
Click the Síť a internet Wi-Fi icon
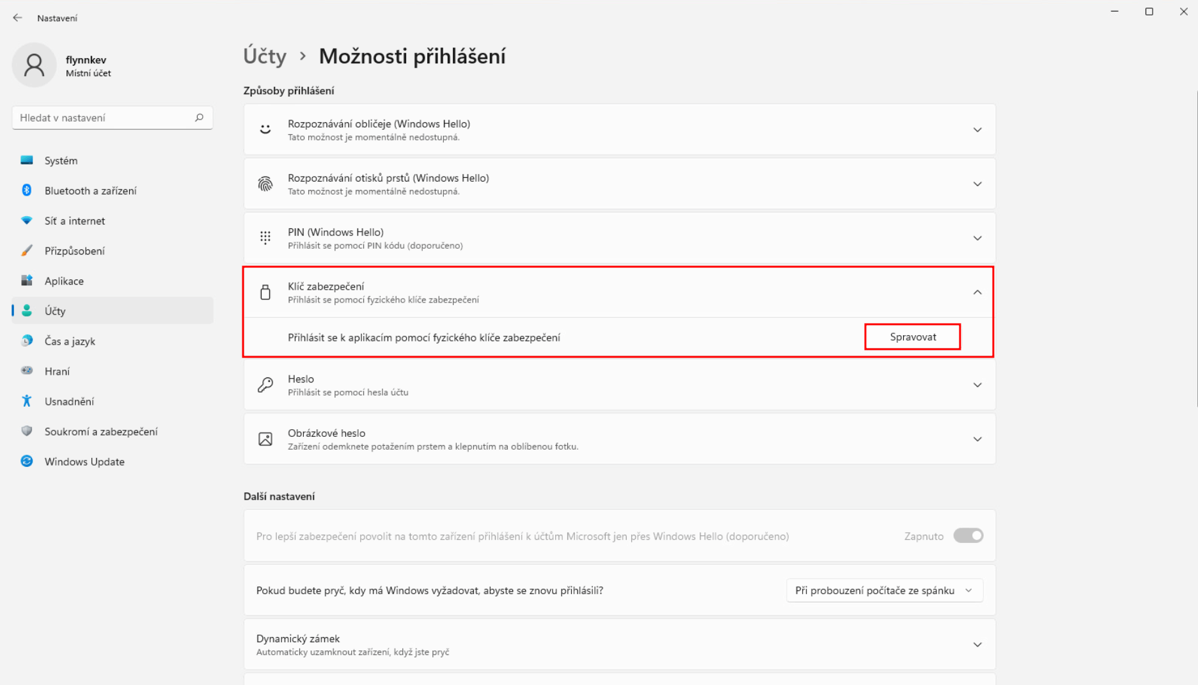tap(27, 221)
